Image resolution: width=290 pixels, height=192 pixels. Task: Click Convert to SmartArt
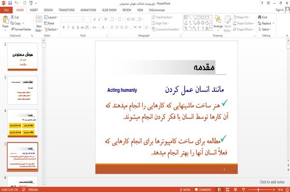pyautogui.click(x=165, y=29)
